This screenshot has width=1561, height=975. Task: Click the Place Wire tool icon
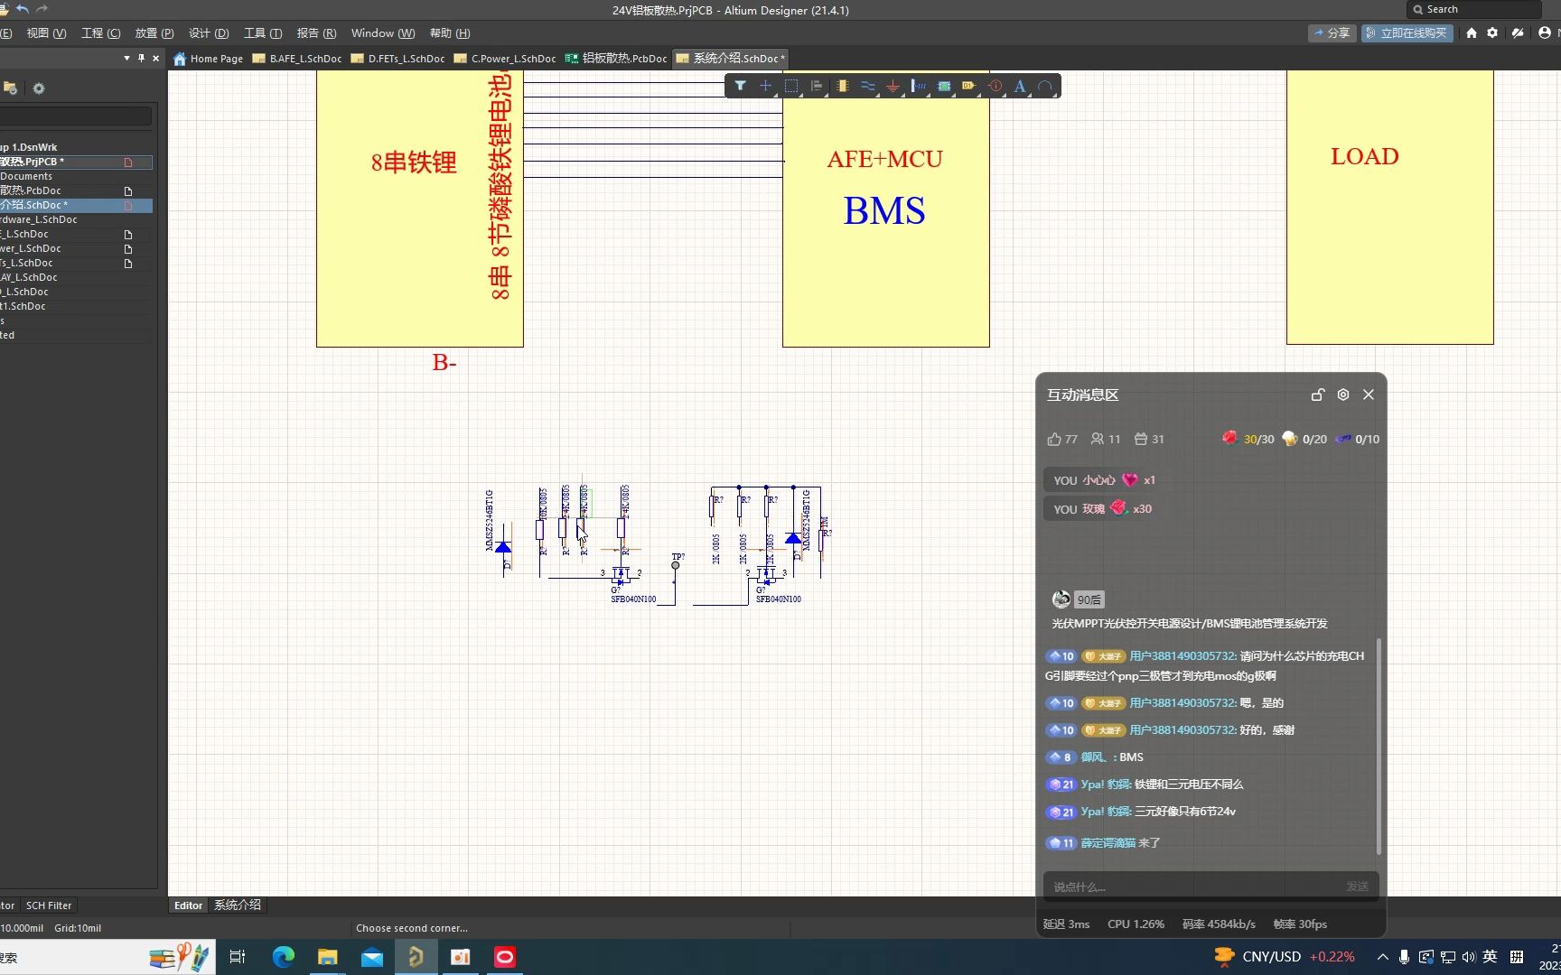click(x=867, y=86)
